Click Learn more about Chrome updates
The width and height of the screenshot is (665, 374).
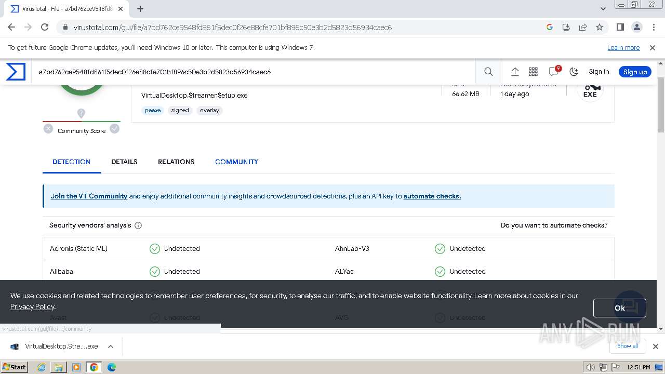[x=623, y=48]
